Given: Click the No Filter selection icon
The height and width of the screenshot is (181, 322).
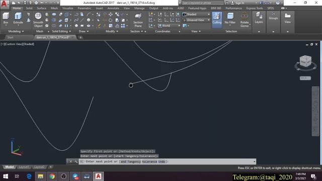Looking at the screenshot, I should 230,16.
